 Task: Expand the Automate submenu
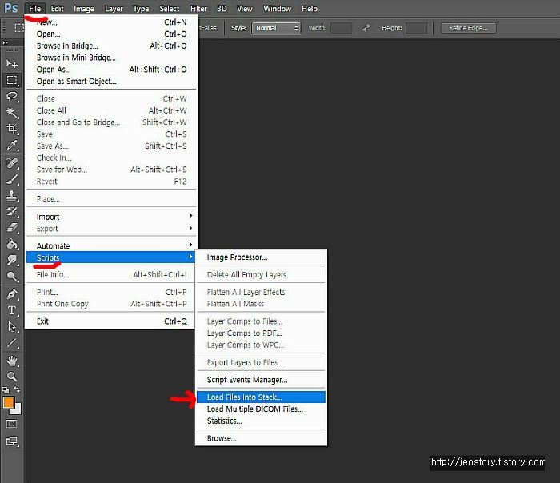pos(110,245)
